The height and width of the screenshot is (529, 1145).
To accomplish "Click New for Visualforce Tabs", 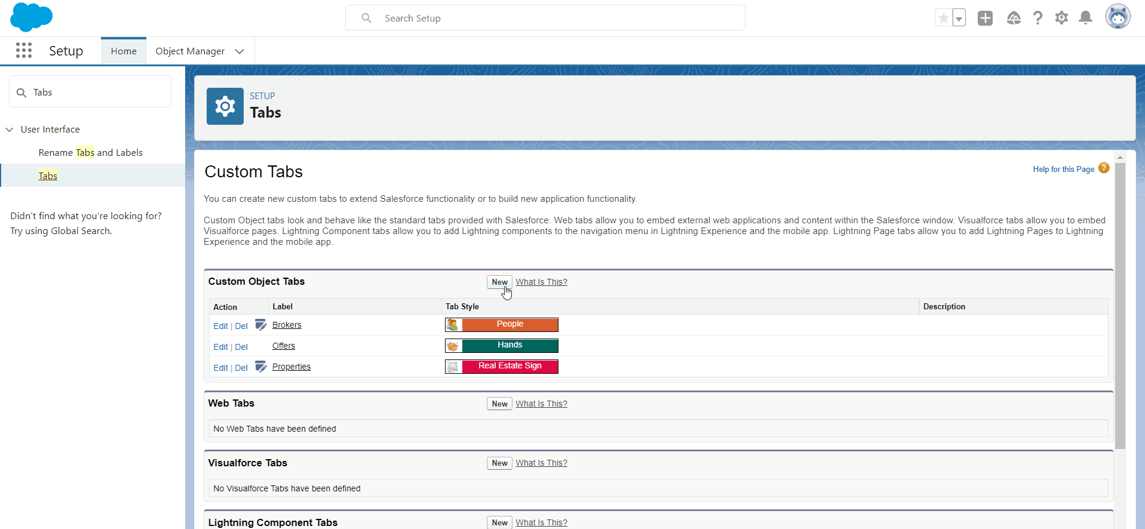I will (x=499, y=463).
